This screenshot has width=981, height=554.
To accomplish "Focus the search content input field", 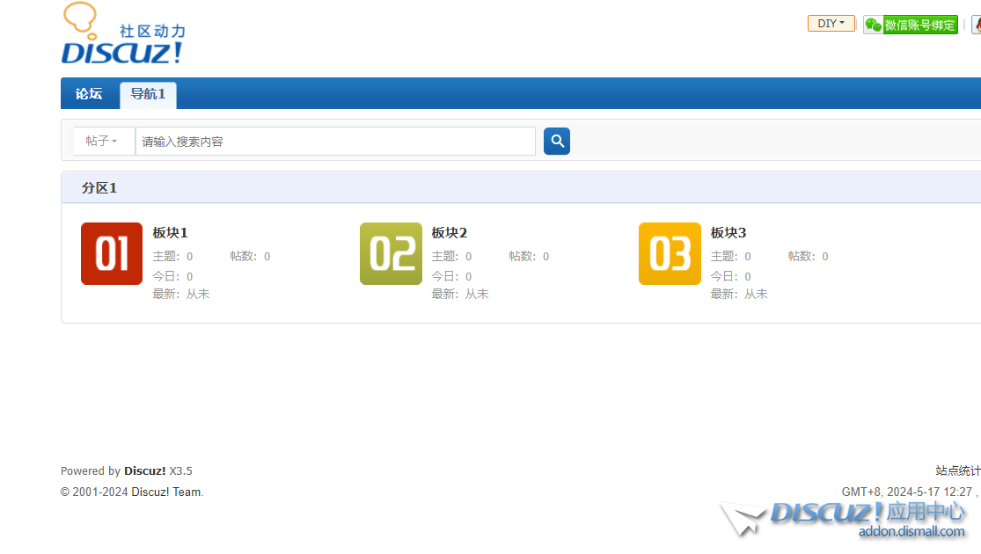I will (x=335, y=142).
